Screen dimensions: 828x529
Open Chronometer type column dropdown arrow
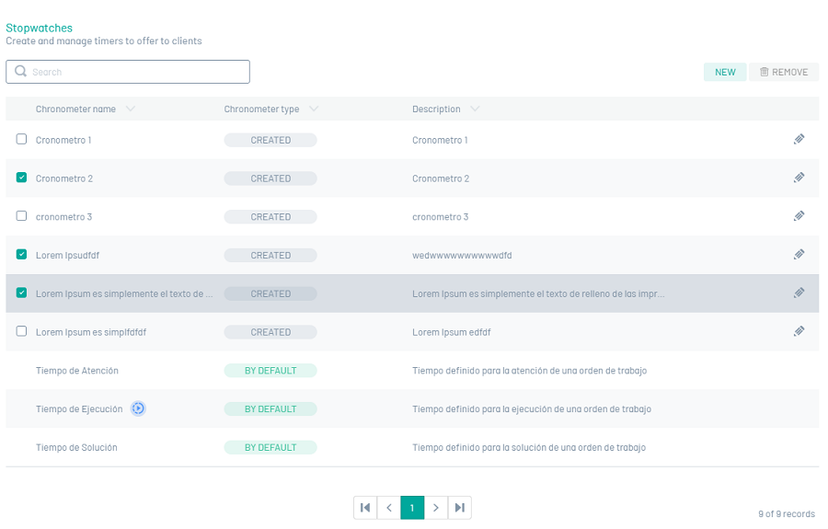pos(314,109)
